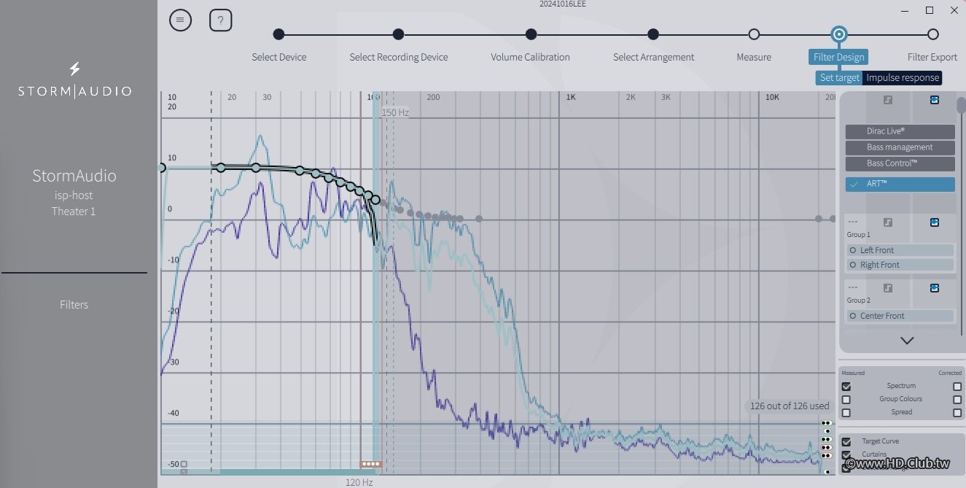Uncheck the Measured Spectrum checkbox
966x488 pixels.
point(846,387)
